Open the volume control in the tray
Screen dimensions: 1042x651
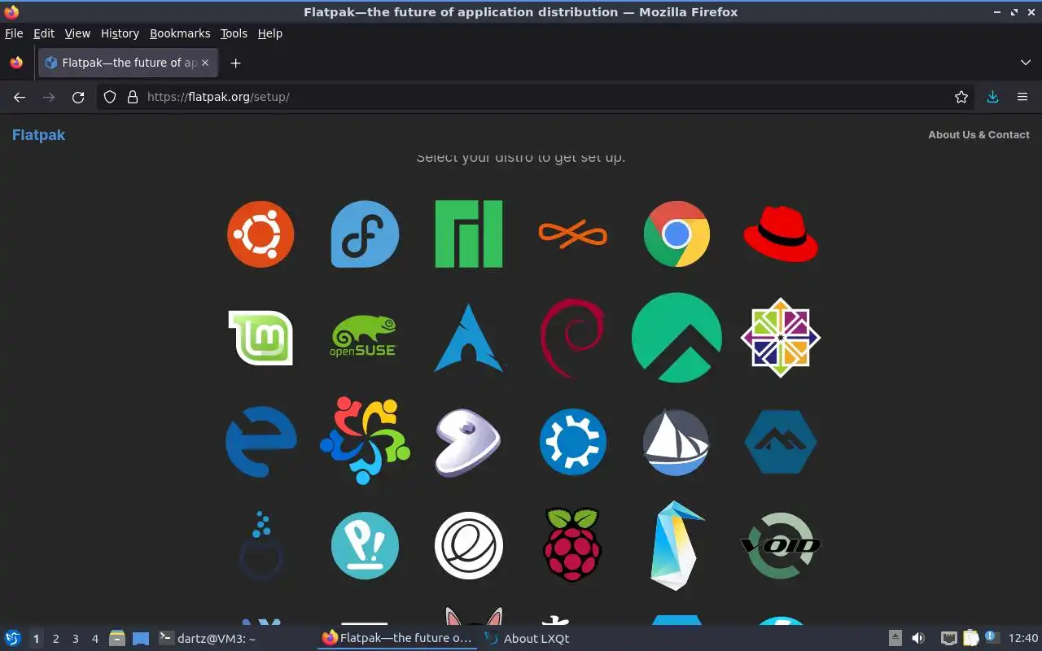[918, 638]
